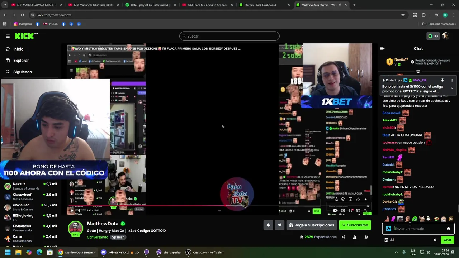
Task: Open File Explorer from the taskbar
Action: pos(18,252)
